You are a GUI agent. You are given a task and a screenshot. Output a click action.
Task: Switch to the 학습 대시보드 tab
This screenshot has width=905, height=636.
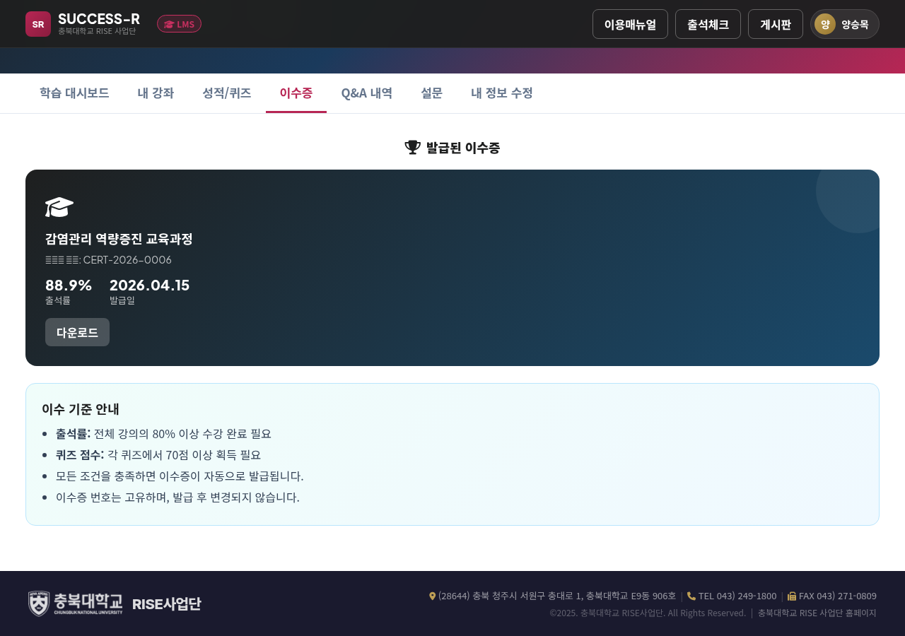tap(74, 93)
